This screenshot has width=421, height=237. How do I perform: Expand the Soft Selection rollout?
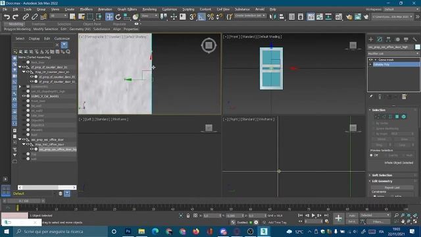tap(382, 175)
